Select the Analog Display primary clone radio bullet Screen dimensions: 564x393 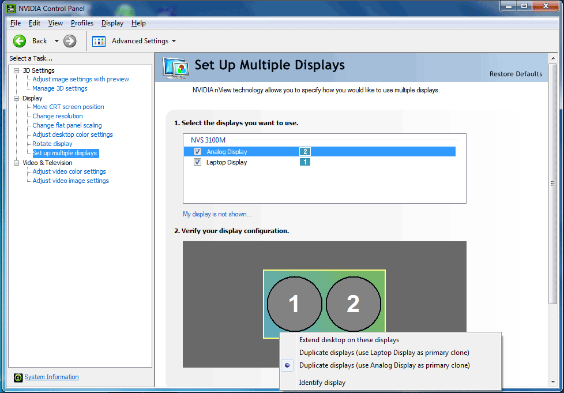click(x=287, y=365)
